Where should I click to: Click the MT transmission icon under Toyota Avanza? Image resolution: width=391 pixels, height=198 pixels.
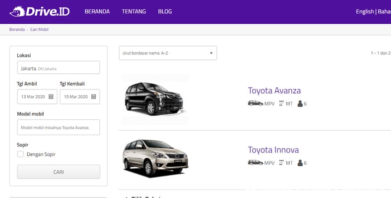(x=281, y=103)
